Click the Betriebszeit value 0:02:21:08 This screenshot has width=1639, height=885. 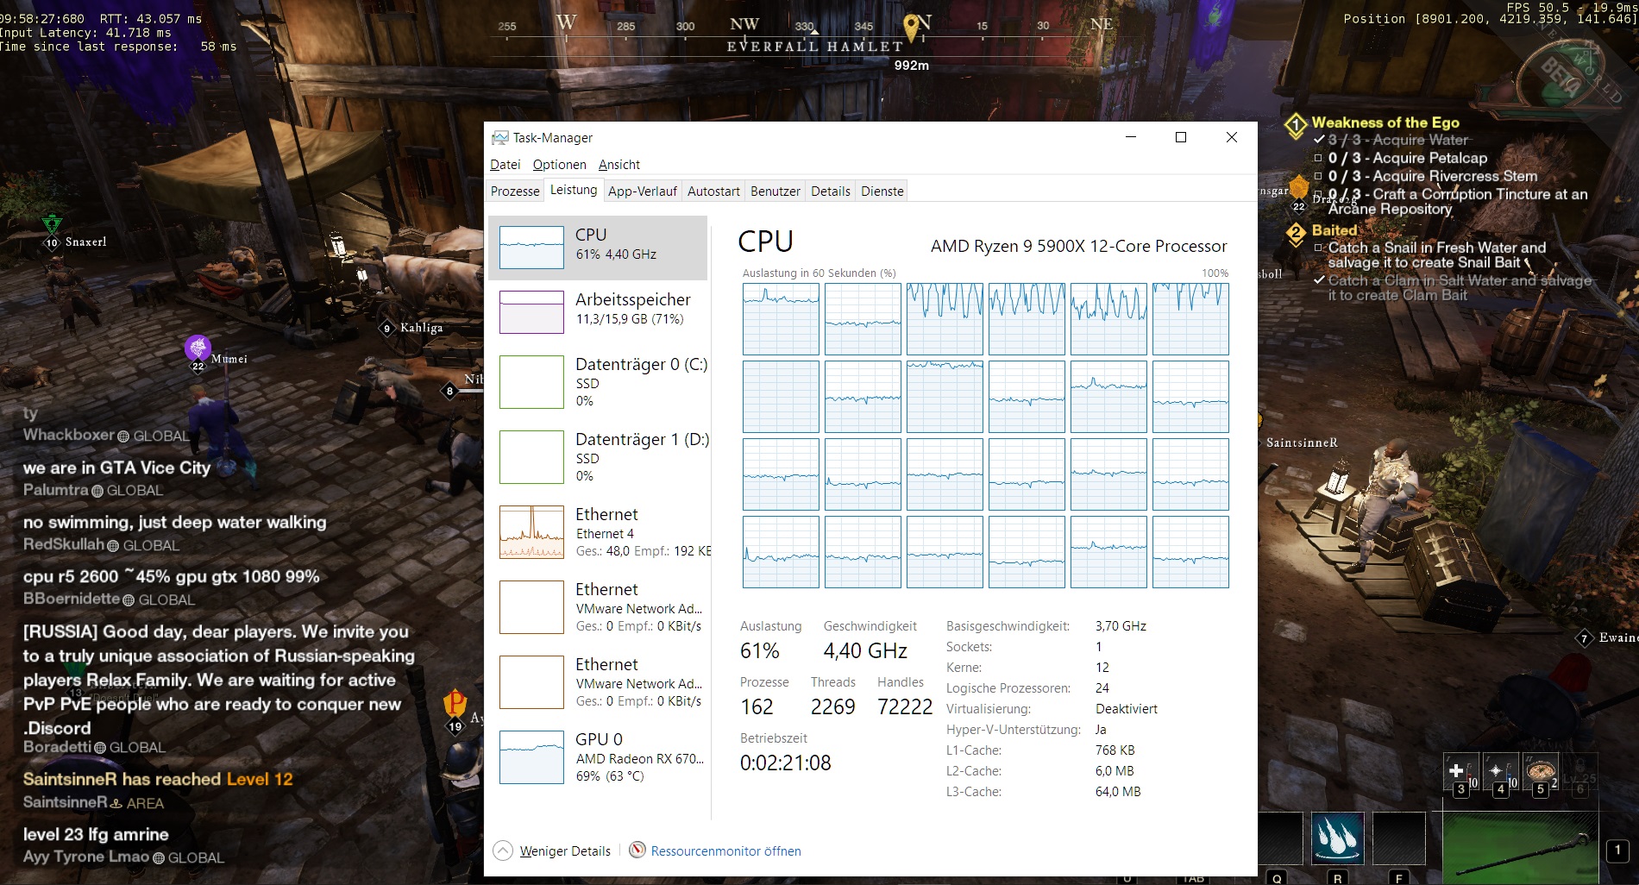pyautogui.click(x=786, y=763)
